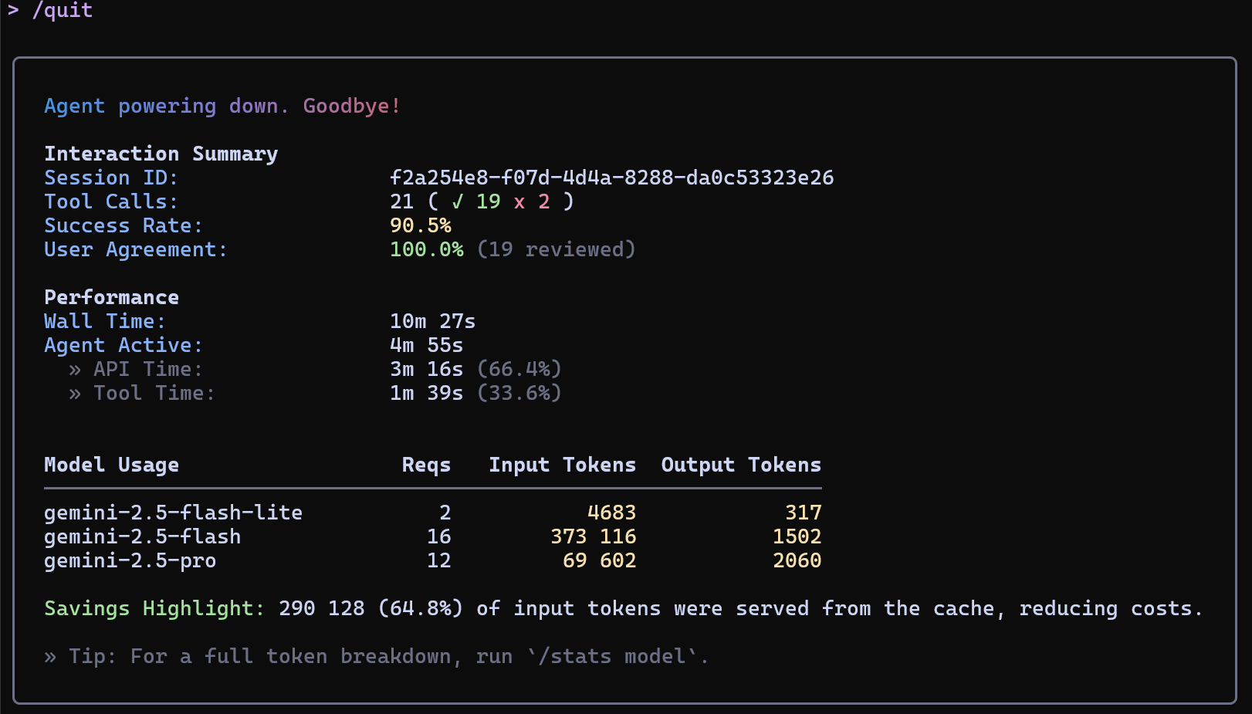1252x714 pixels.
Task: Click the » marker before the Tip line
Action: [x=50, y=657]
